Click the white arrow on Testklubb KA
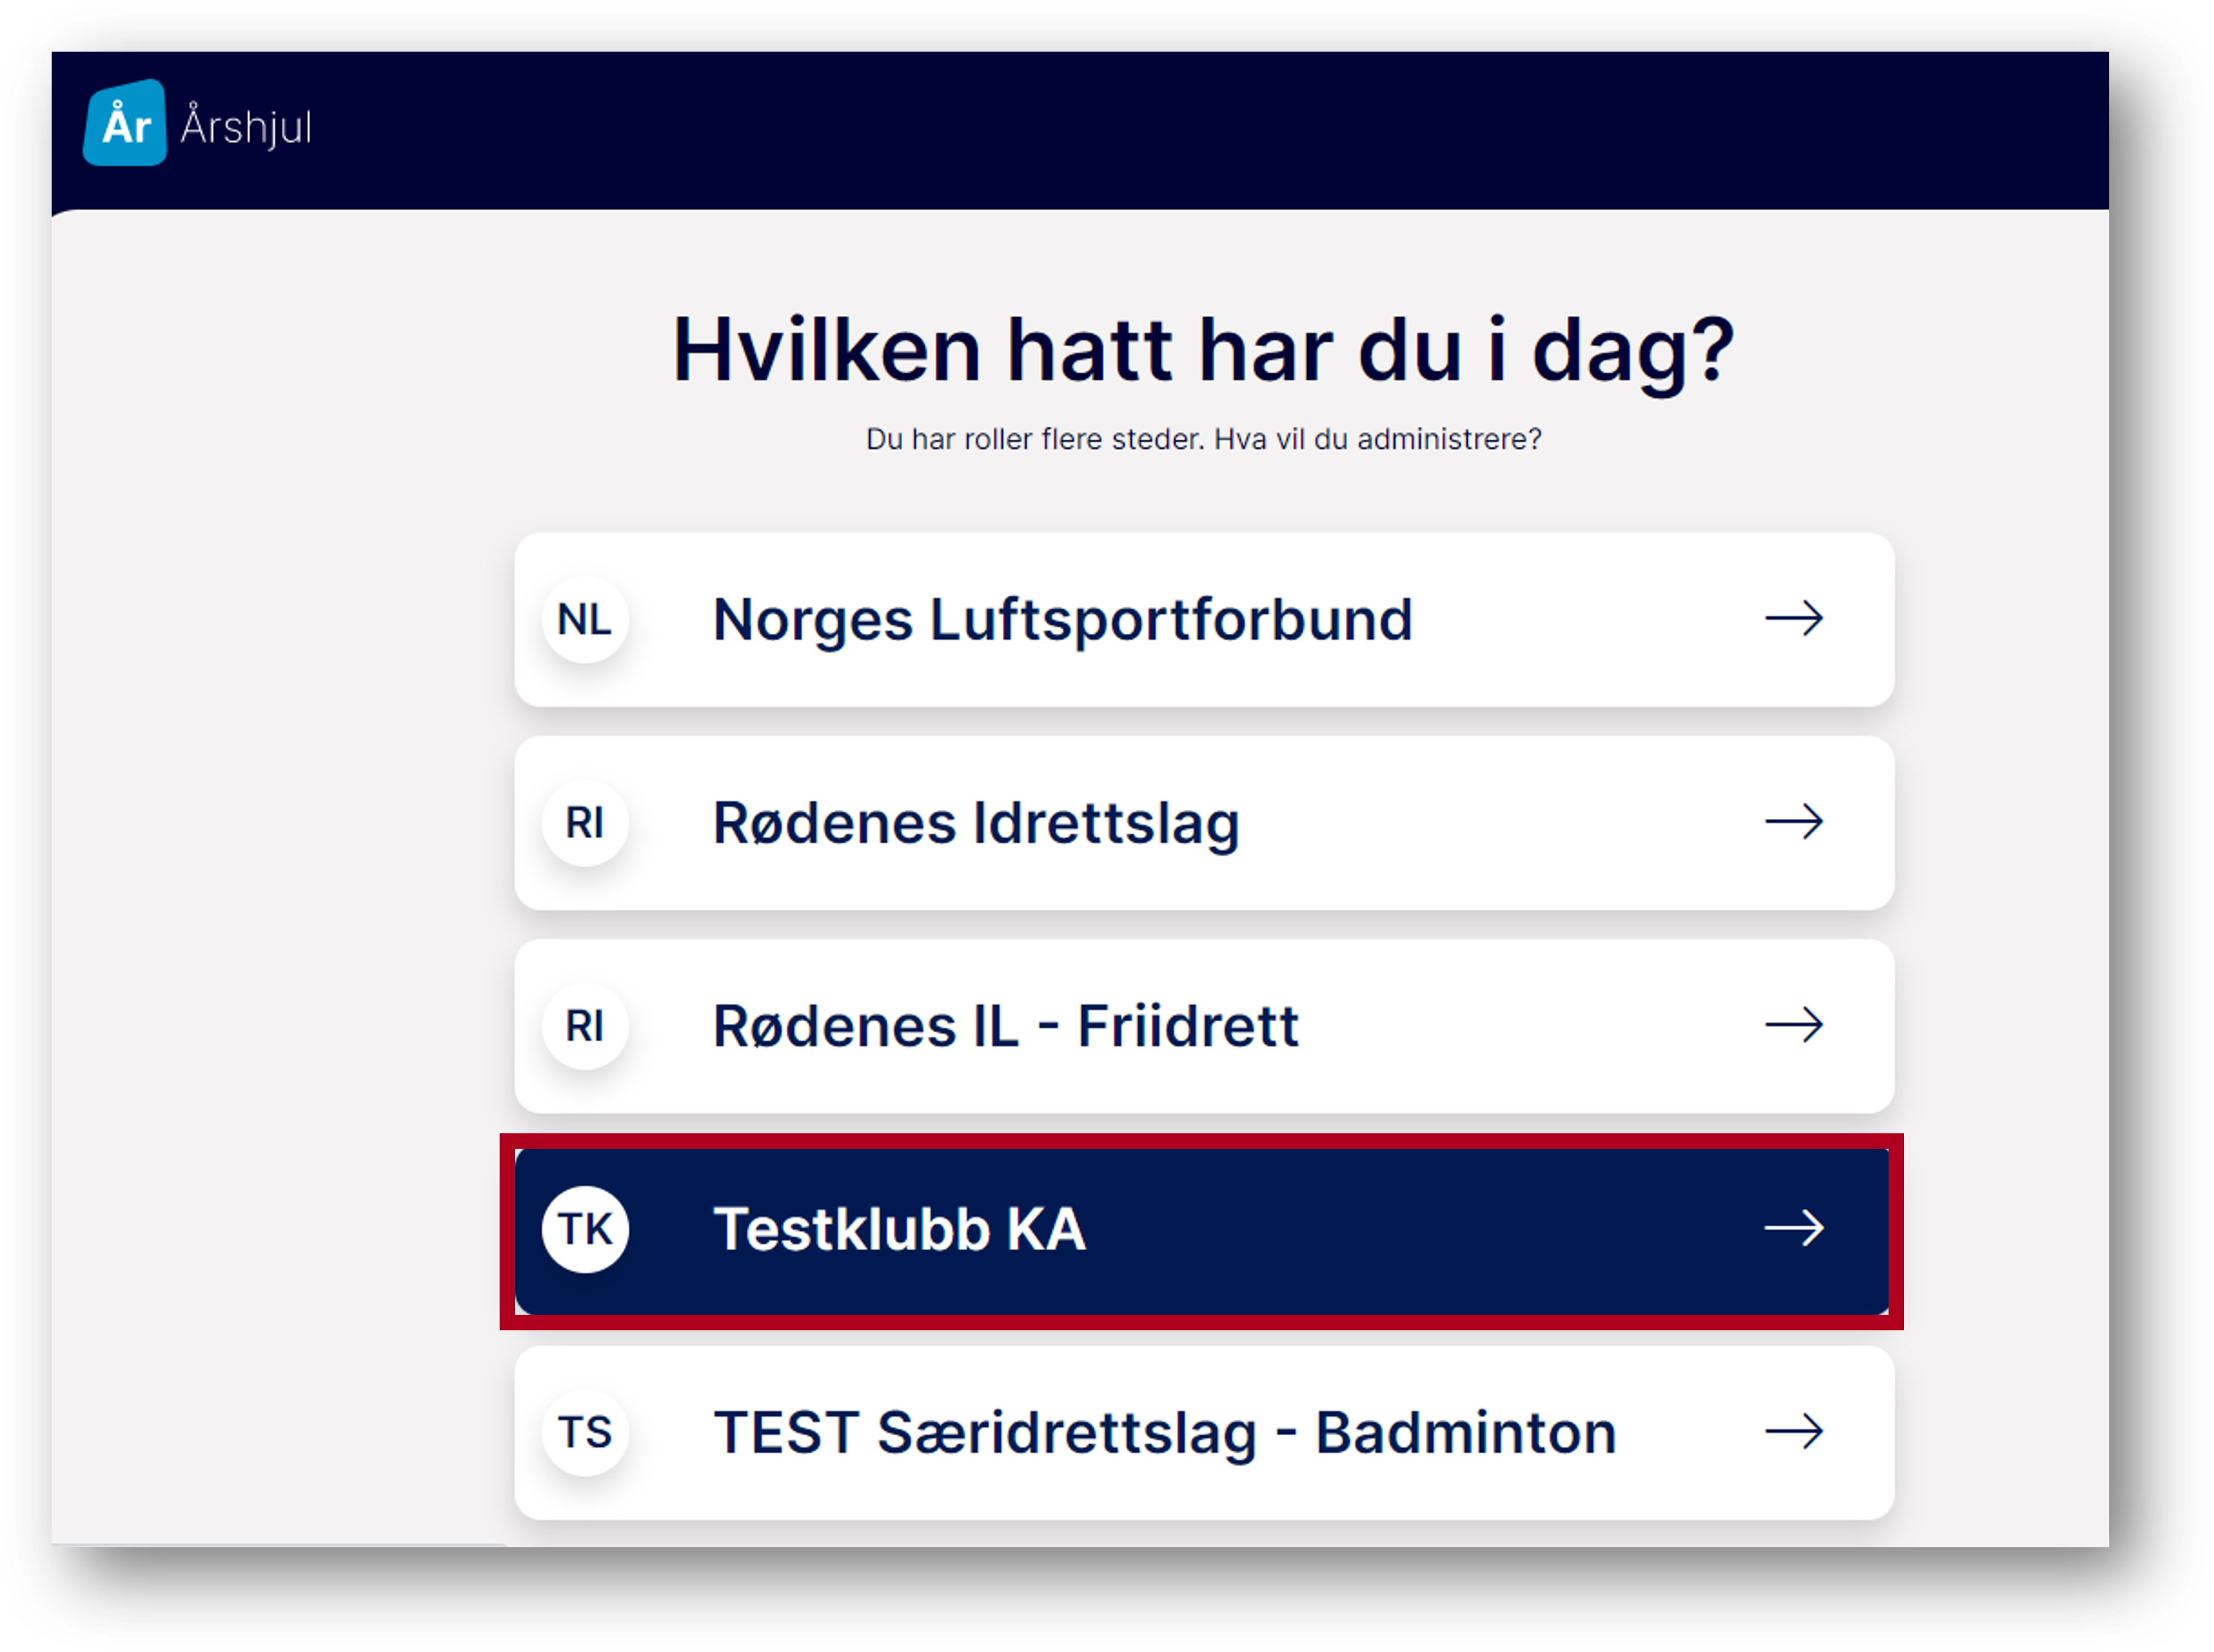The height and width of the screenshot is (1652, 2214). point(1794,1228)
